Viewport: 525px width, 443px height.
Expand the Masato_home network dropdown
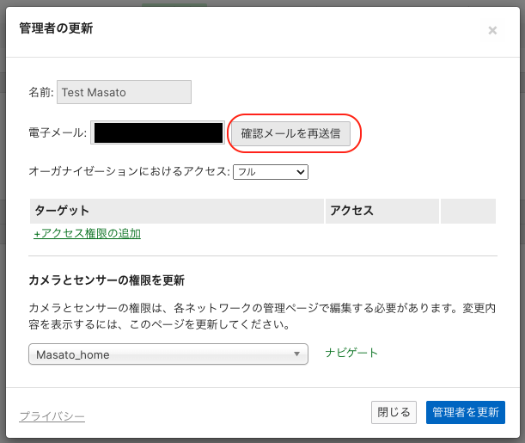pos(168,354)
